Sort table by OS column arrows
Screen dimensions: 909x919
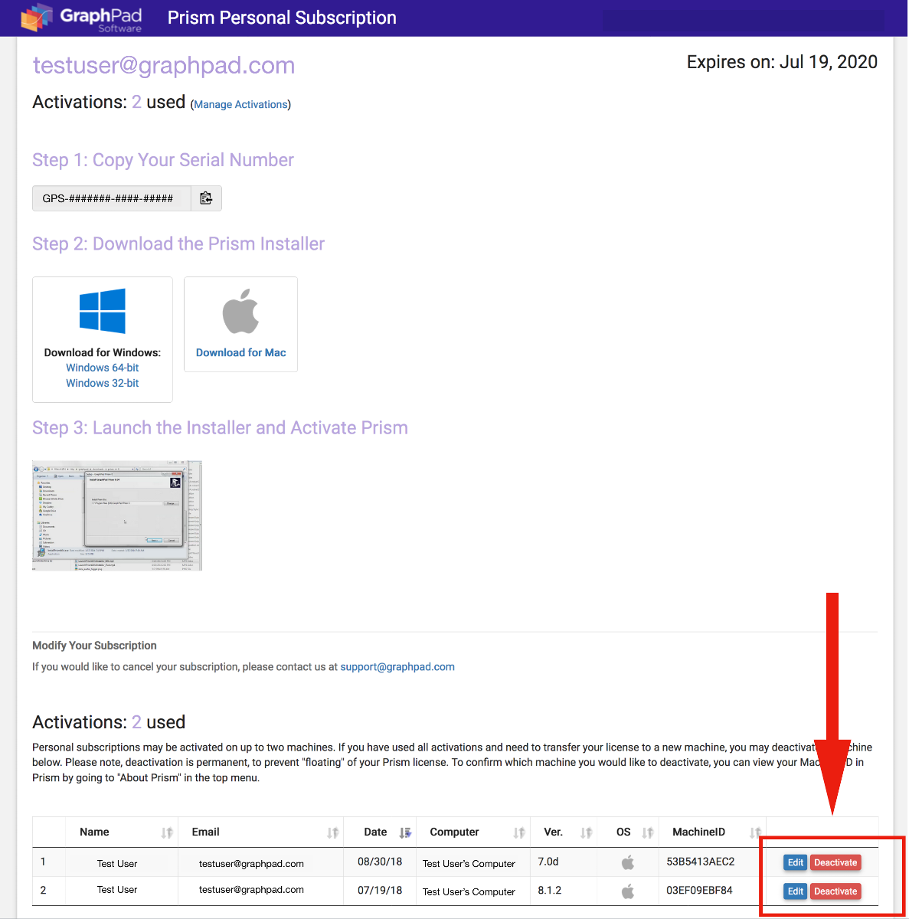(648, 833)
